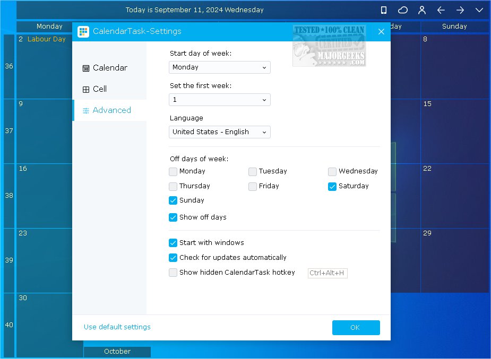The image size is (491, 359).
Task: Select Sunday the 15th cell
Action: point(455,132)
